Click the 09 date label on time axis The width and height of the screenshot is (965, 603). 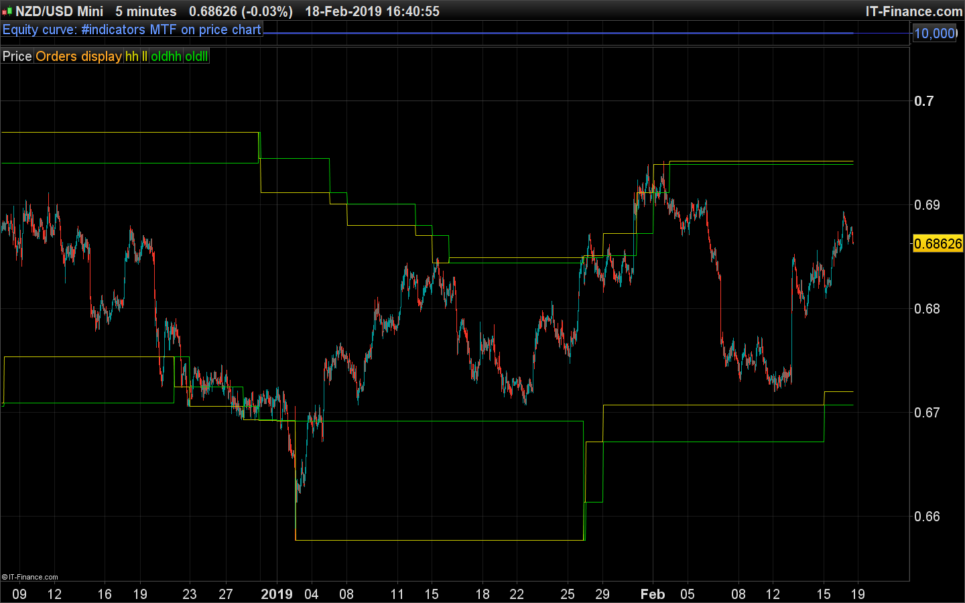[x=19, y=594]
